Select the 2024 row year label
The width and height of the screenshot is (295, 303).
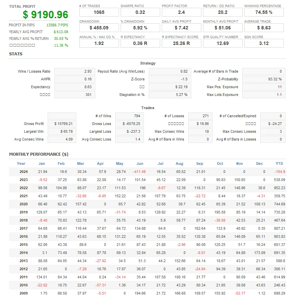tap(23, 172)
